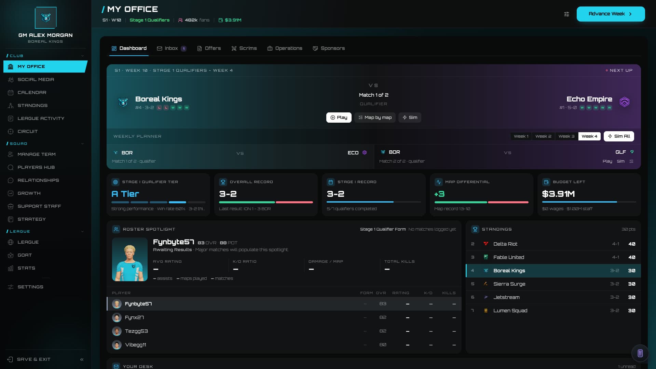The width and height of the screenshot is (656, 369).
Task: Select Delta Riot in standings
Action: click(x=553, y=244)
